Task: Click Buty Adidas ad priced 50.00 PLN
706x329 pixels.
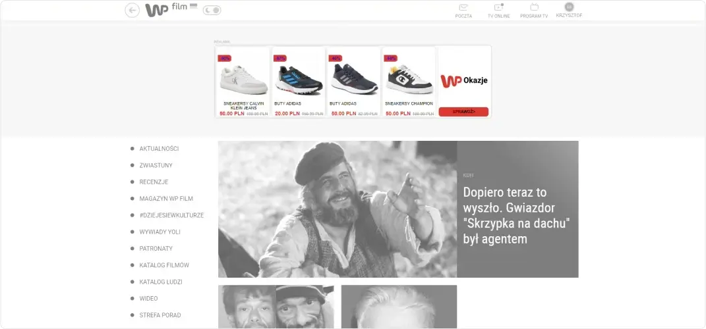Action: coord(353,82)
